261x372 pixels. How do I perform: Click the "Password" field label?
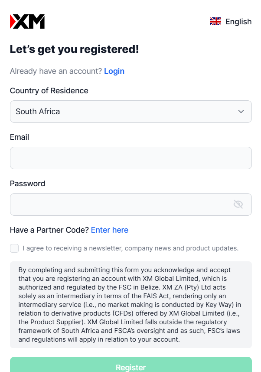click(x=27, y=184)
